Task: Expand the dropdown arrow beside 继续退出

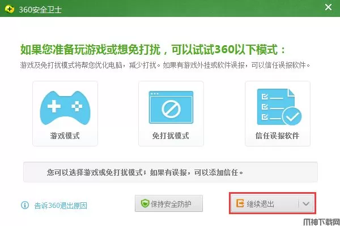Action: [x=306, y=203]
